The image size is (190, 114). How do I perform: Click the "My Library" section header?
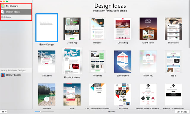point(6,17)
